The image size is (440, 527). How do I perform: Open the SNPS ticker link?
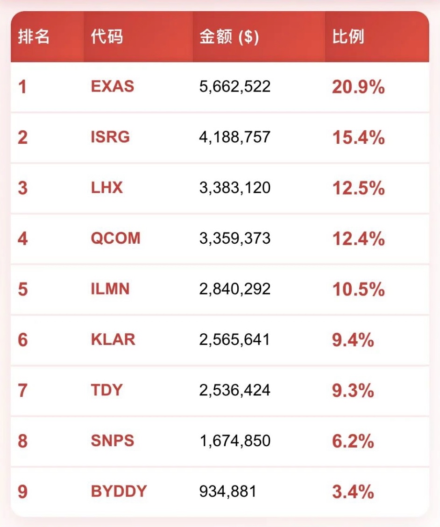[x=113, y=441]
